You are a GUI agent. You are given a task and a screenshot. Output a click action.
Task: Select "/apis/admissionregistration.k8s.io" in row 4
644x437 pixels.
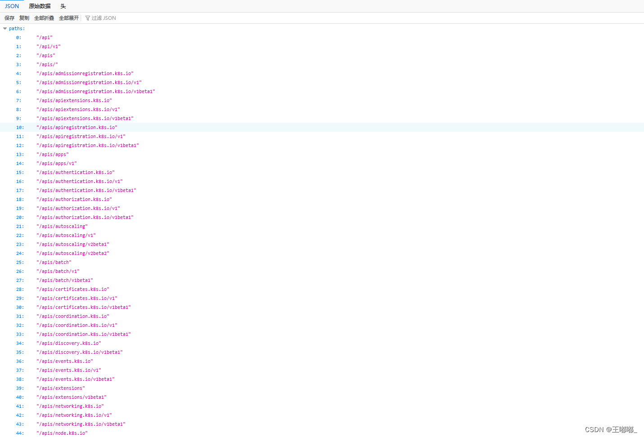click(x=85, y=73)
